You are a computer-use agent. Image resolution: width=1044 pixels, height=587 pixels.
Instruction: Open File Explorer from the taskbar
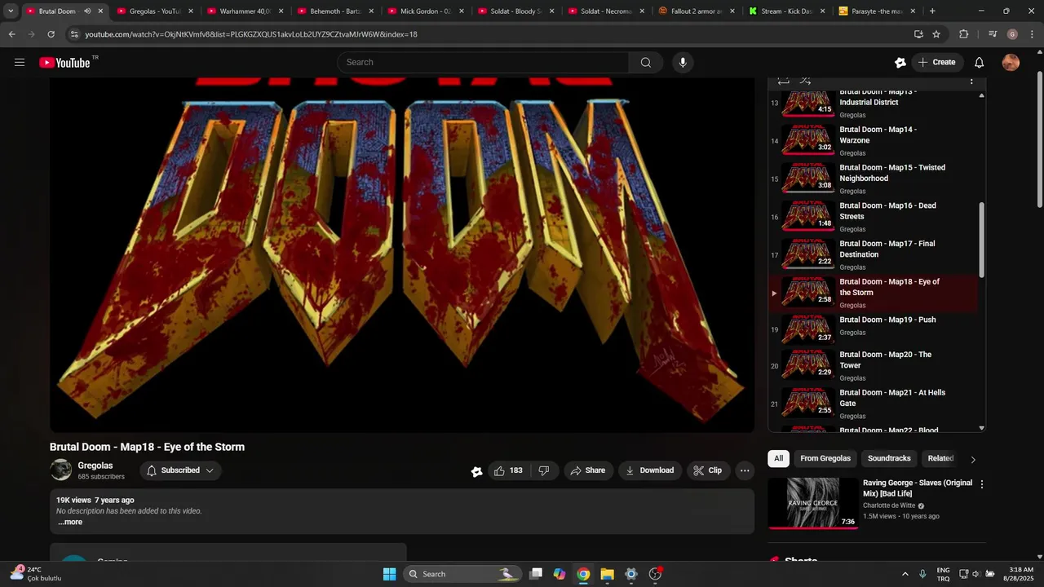(607, 574)
